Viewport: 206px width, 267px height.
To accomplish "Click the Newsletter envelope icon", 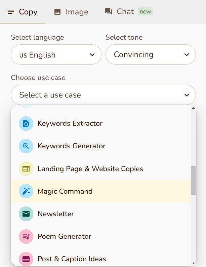I will pyautogui.click(x=26, y=214).
